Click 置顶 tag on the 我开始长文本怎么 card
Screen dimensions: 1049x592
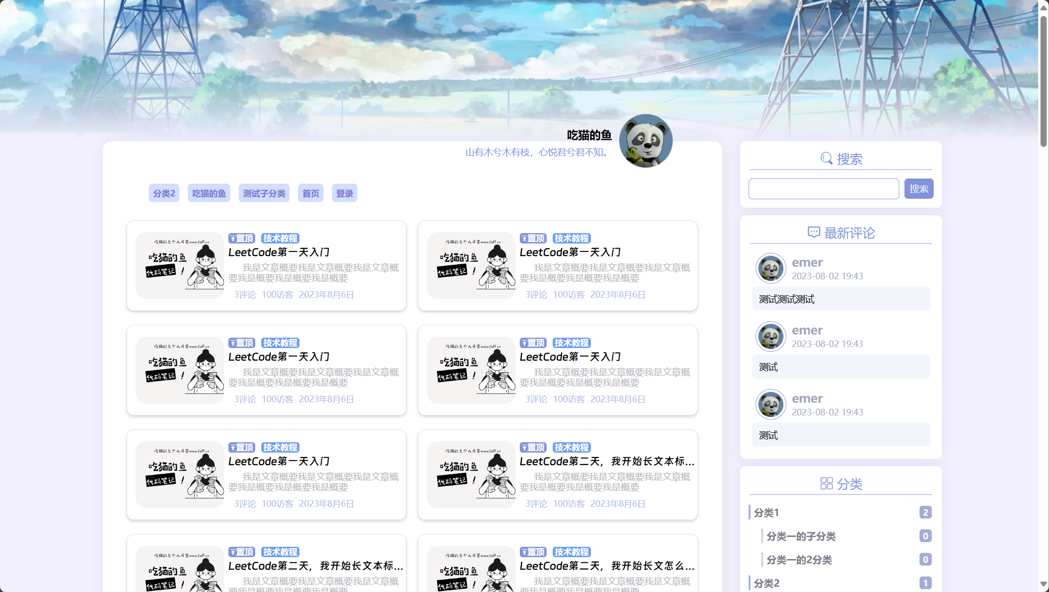(x=533, y=552)
